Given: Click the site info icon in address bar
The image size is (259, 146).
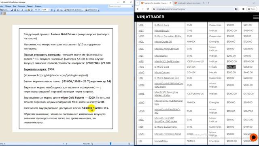Looking at the screenshot, I should [x=154, y=9].
